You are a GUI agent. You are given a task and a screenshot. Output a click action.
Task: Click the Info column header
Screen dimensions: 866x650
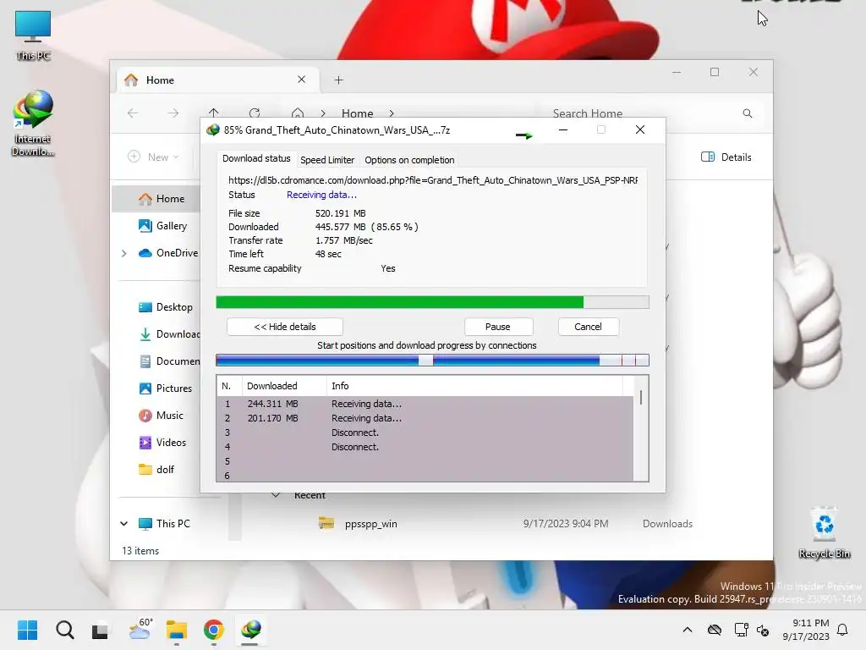coord(475,386)
